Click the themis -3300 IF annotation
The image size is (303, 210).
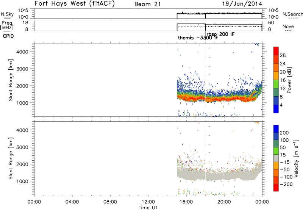(198, 38)
